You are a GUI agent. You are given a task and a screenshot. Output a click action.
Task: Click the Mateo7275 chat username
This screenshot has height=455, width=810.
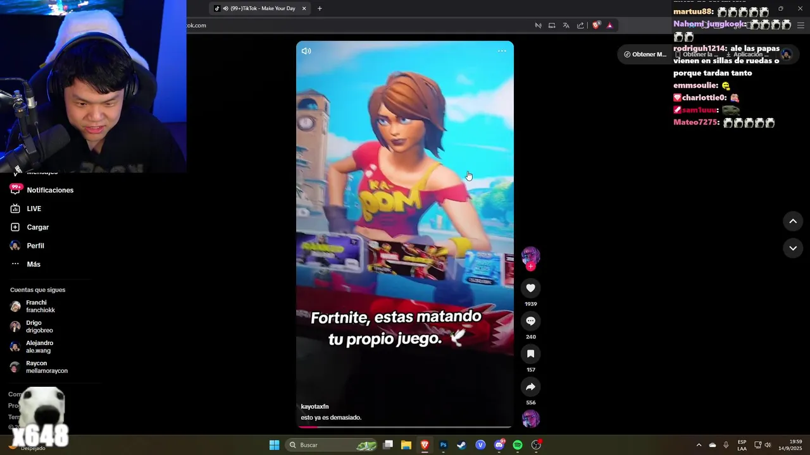tap(696, 123)
